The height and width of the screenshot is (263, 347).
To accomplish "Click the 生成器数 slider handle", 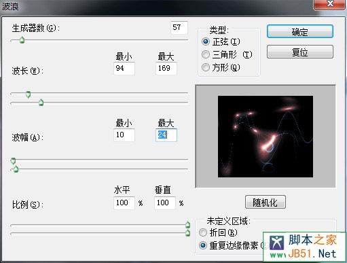I will coord(22,40).
